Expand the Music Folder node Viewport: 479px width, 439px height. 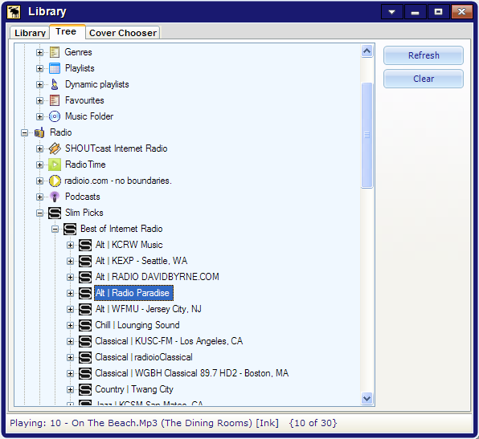(39, 116)
